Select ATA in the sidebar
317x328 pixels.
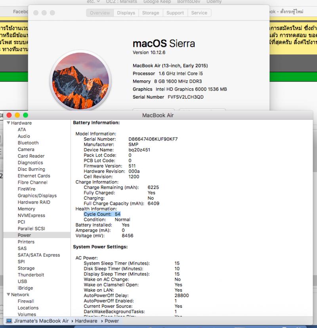tap(22, 130)
